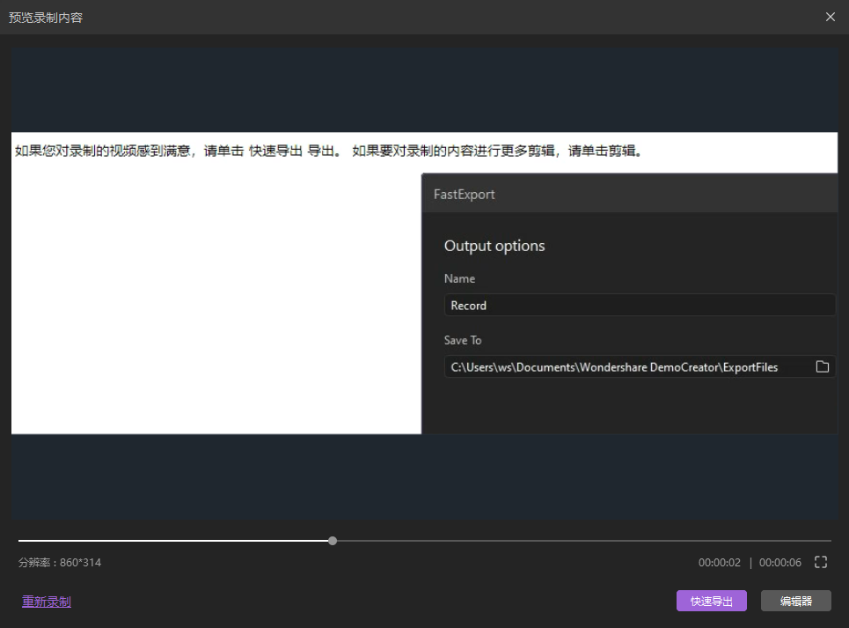Click the current time 00:00:02 display
Viewport: 849px width, 628px height.
click(x=720, y=563)
